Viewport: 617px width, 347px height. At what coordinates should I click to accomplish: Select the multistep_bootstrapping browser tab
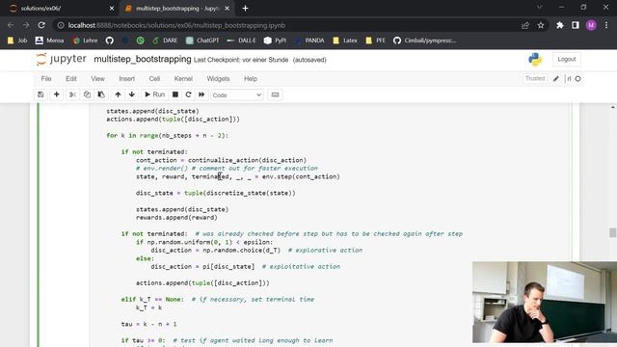tap(175, 9)
